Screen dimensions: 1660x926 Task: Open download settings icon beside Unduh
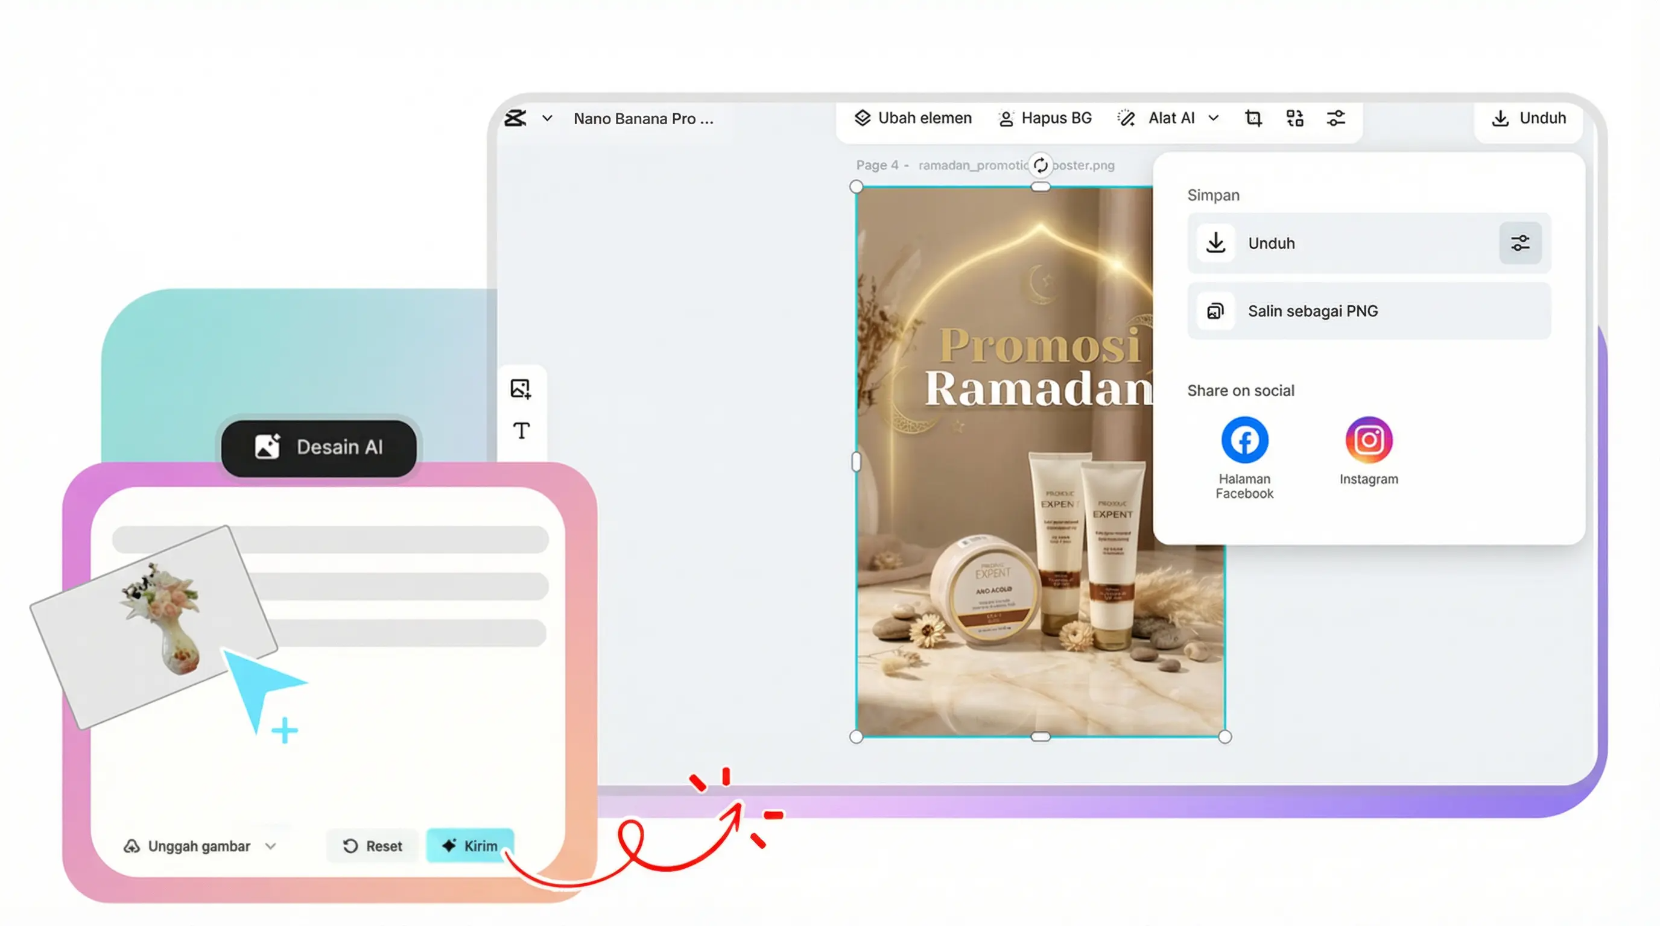pos(1519,244)
